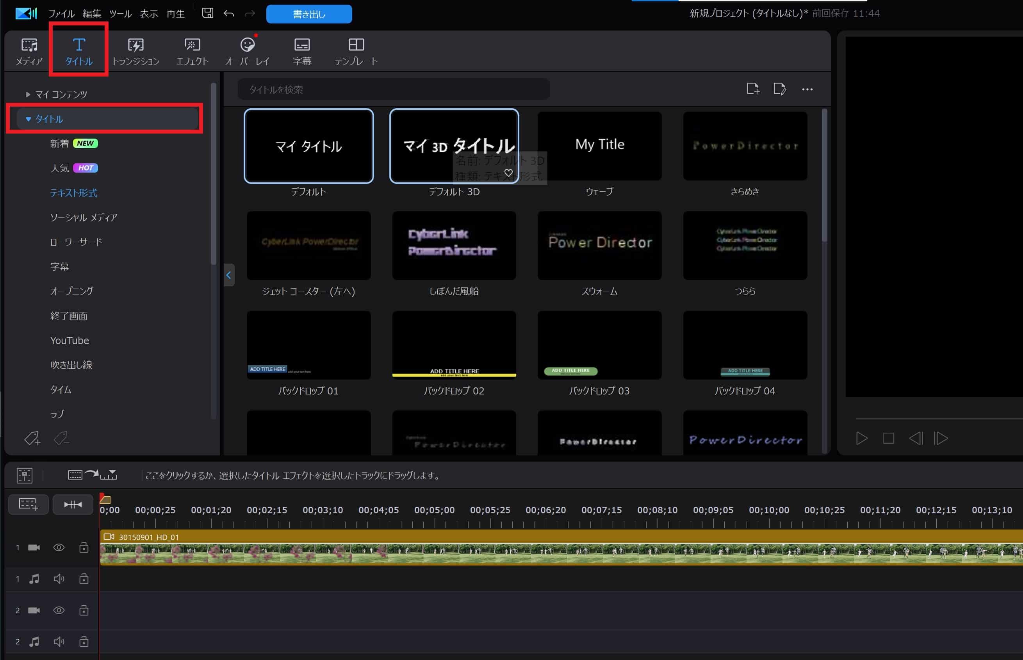Collapse library panel with left chevron

tap(229, 275)
